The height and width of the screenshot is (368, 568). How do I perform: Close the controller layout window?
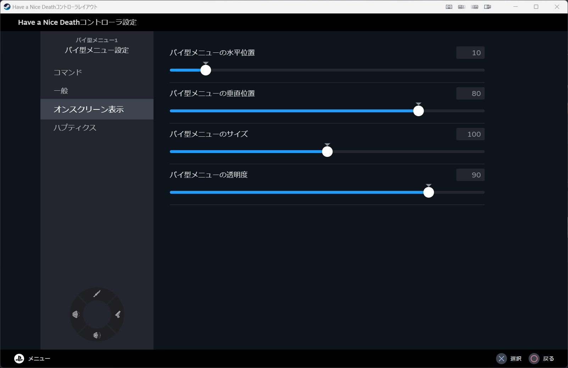click(x=557, y=7)
